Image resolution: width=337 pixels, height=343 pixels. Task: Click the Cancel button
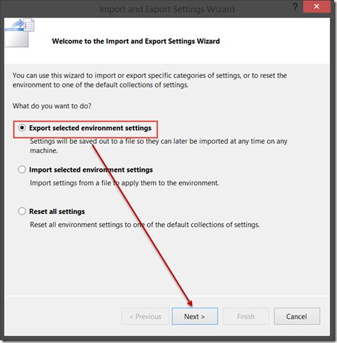(x=297, y=316)
